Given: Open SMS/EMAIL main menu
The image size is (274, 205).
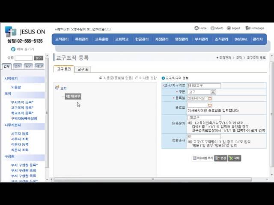Looking at the screenshot, I should tap(241, 39).
